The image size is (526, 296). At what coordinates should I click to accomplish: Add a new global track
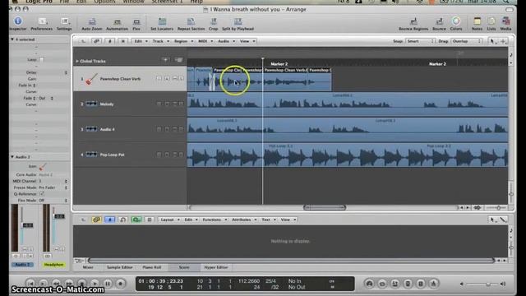tap(165, 60)
